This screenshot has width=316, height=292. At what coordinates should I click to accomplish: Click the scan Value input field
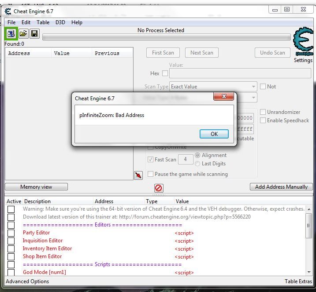coord(240,73)
